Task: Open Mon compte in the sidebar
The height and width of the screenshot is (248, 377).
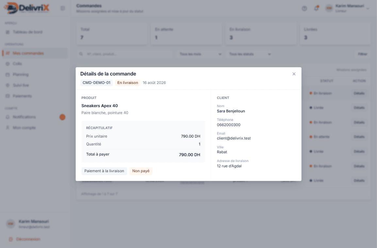Action: click(x=35, y=128)
